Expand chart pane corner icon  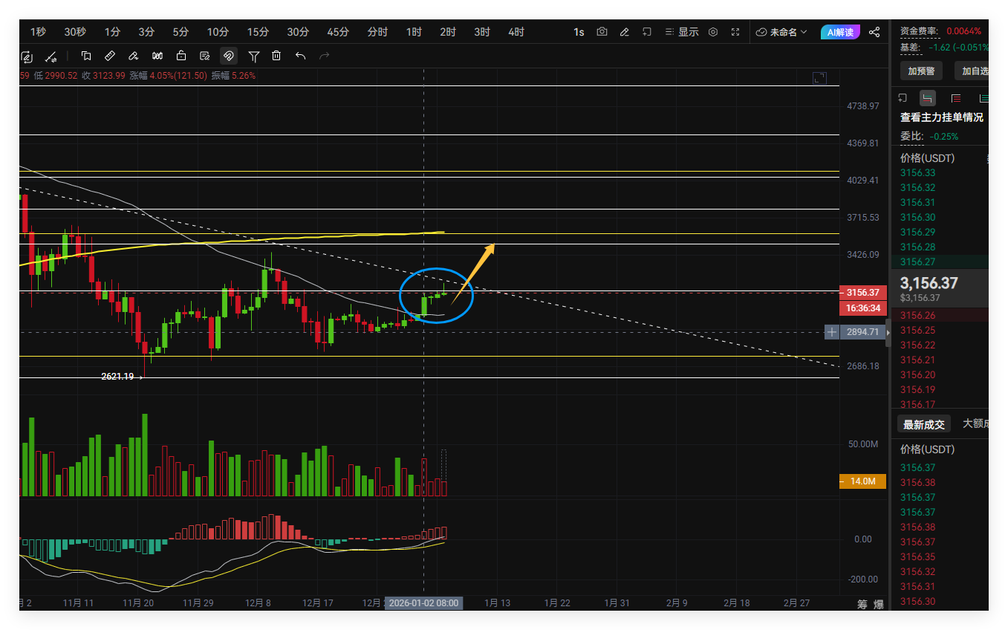(819, 78)
